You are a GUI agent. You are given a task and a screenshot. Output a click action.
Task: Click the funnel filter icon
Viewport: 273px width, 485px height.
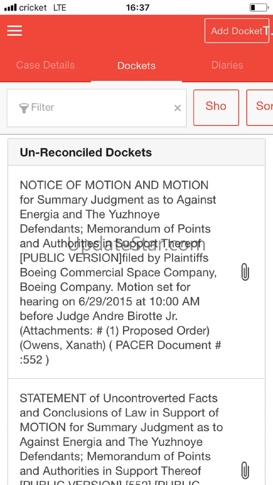[x=24, y=108]
